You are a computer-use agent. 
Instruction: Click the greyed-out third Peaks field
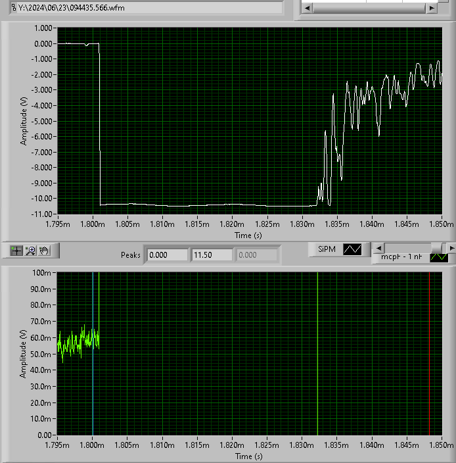click(x=257, y=255)
